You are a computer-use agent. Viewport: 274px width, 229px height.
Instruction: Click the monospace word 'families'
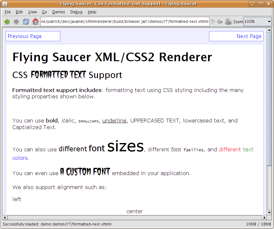194,150
